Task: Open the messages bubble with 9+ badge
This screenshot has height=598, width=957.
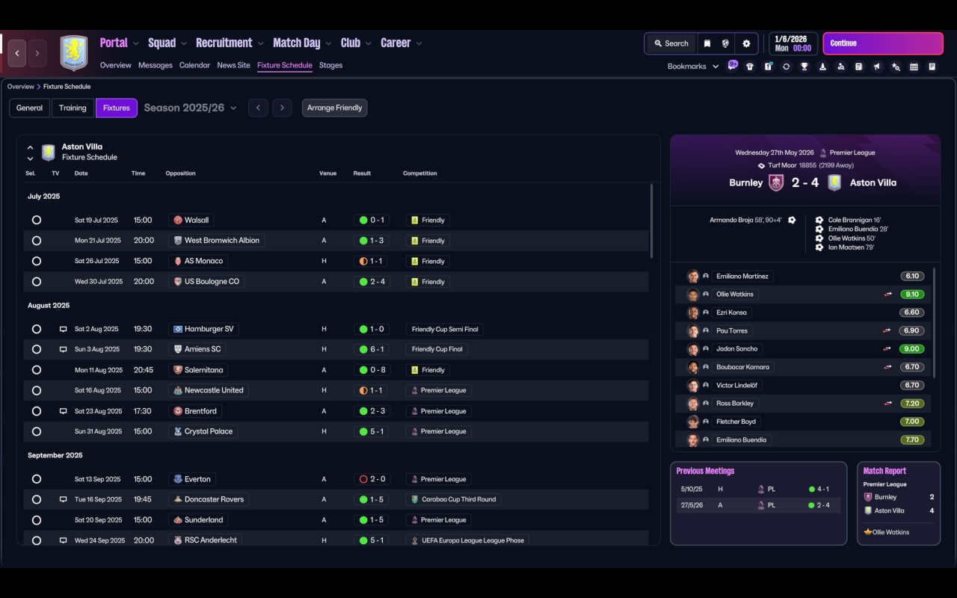Action: pos(733,66)
